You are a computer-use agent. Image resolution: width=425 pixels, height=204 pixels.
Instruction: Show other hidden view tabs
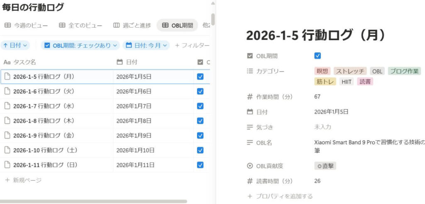click(x=206, y=25)
